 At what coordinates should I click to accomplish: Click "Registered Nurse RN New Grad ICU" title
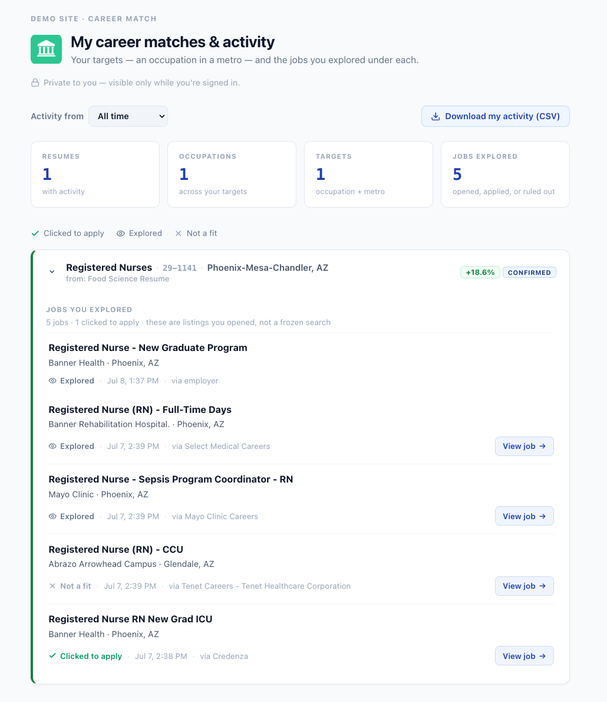[131, 619]
